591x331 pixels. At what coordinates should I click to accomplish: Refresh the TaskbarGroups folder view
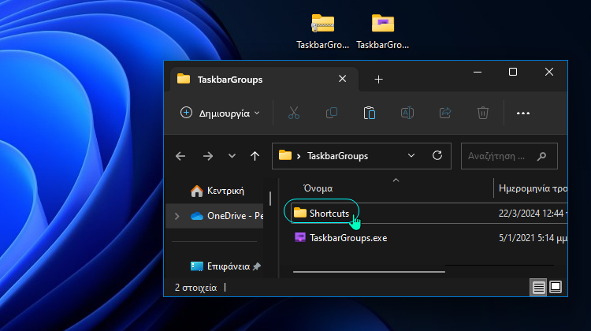coord(437,155)
